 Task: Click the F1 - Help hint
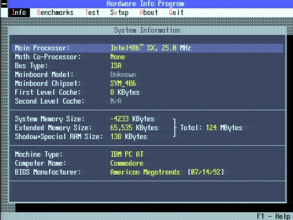pos(273,216)
